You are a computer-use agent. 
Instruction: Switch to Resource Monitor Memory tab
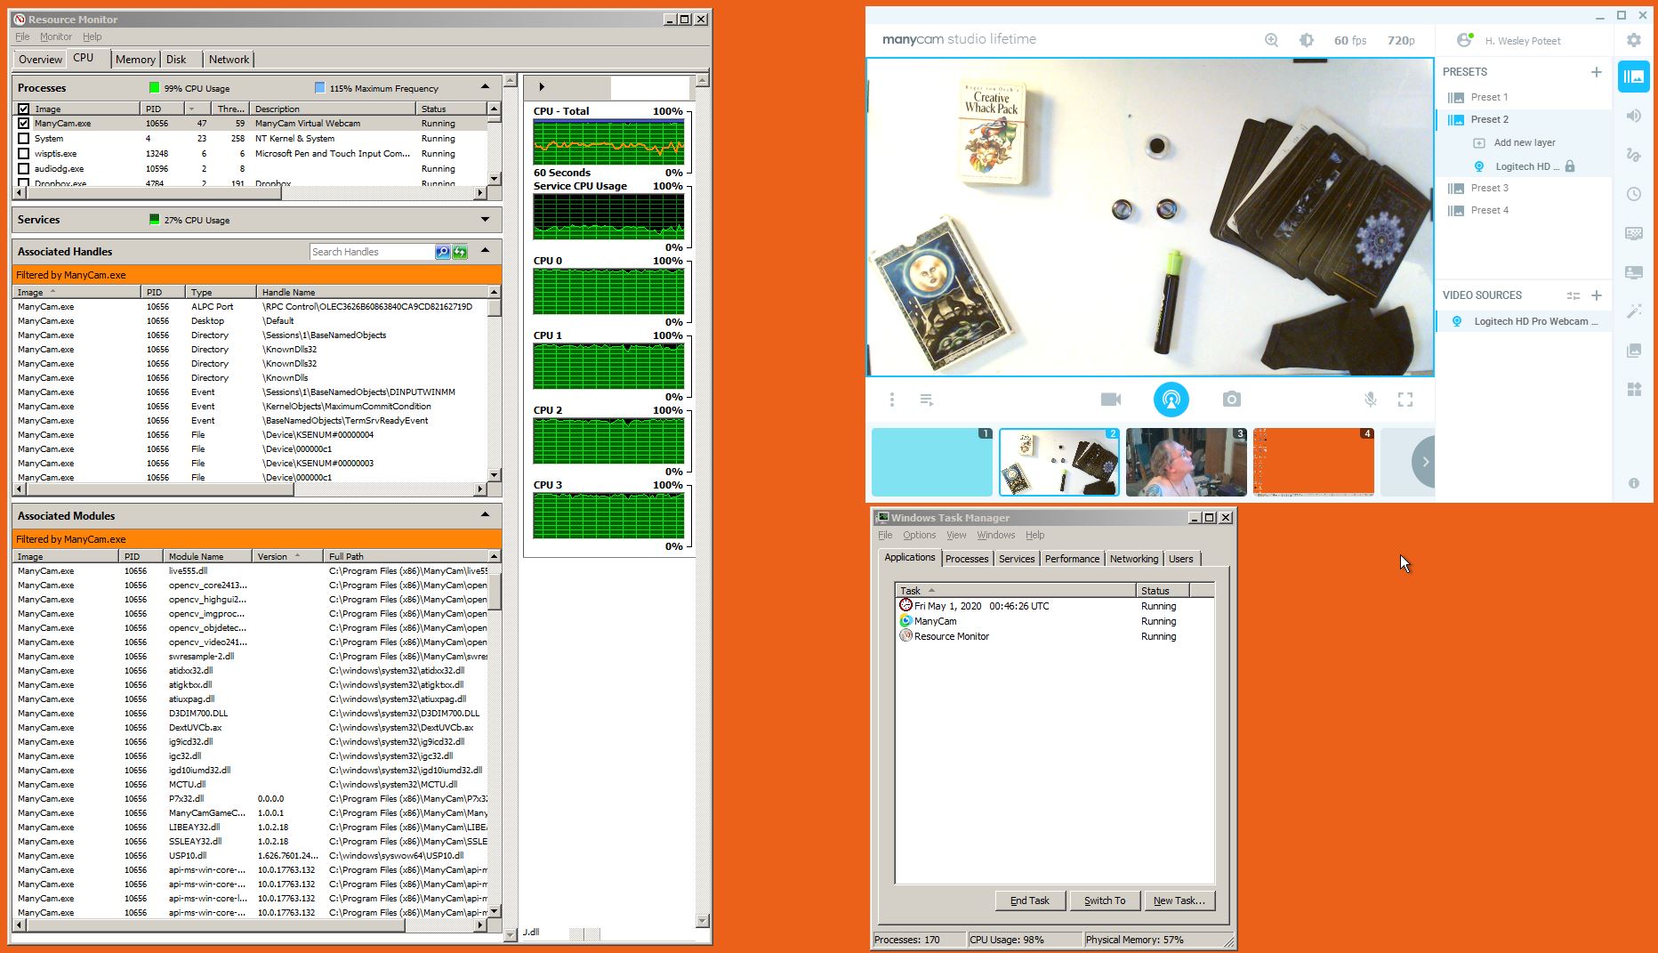click(135, 60)
